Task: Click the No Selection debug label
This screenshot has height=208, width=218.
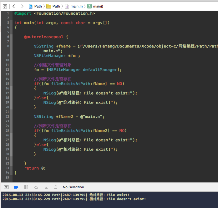Action: pos(74,187)
